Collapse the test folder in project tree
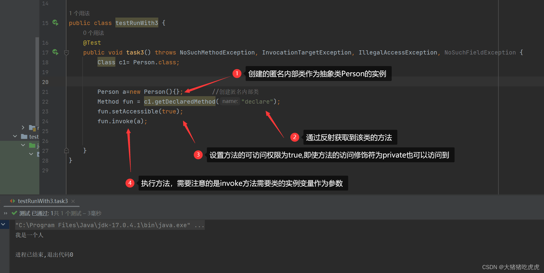544x273 pixels. pyautogui.click(x=15, y=136)
